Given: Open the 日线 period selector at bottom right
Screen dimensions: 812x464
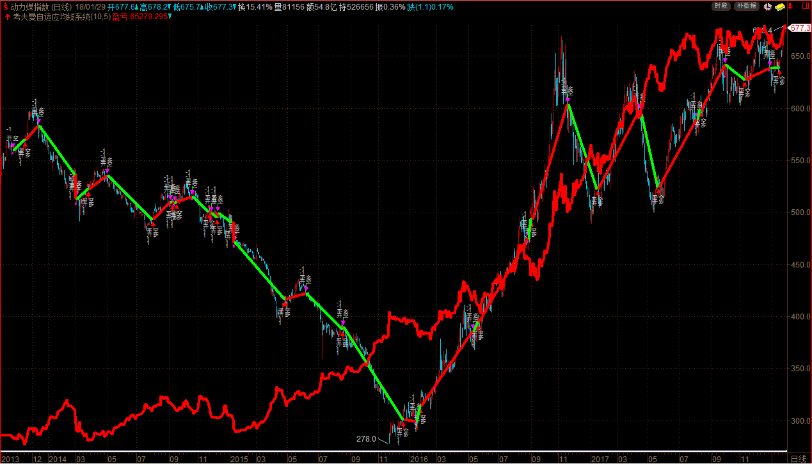Looking at the screenshot, I should (x=799, y=459).
